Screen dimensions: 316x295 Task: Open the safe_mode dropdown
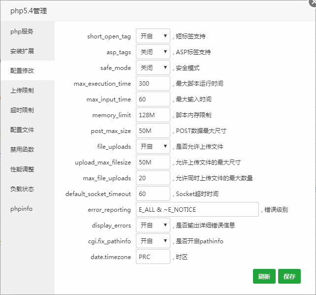pyautogui.click(x=153, y=67)
